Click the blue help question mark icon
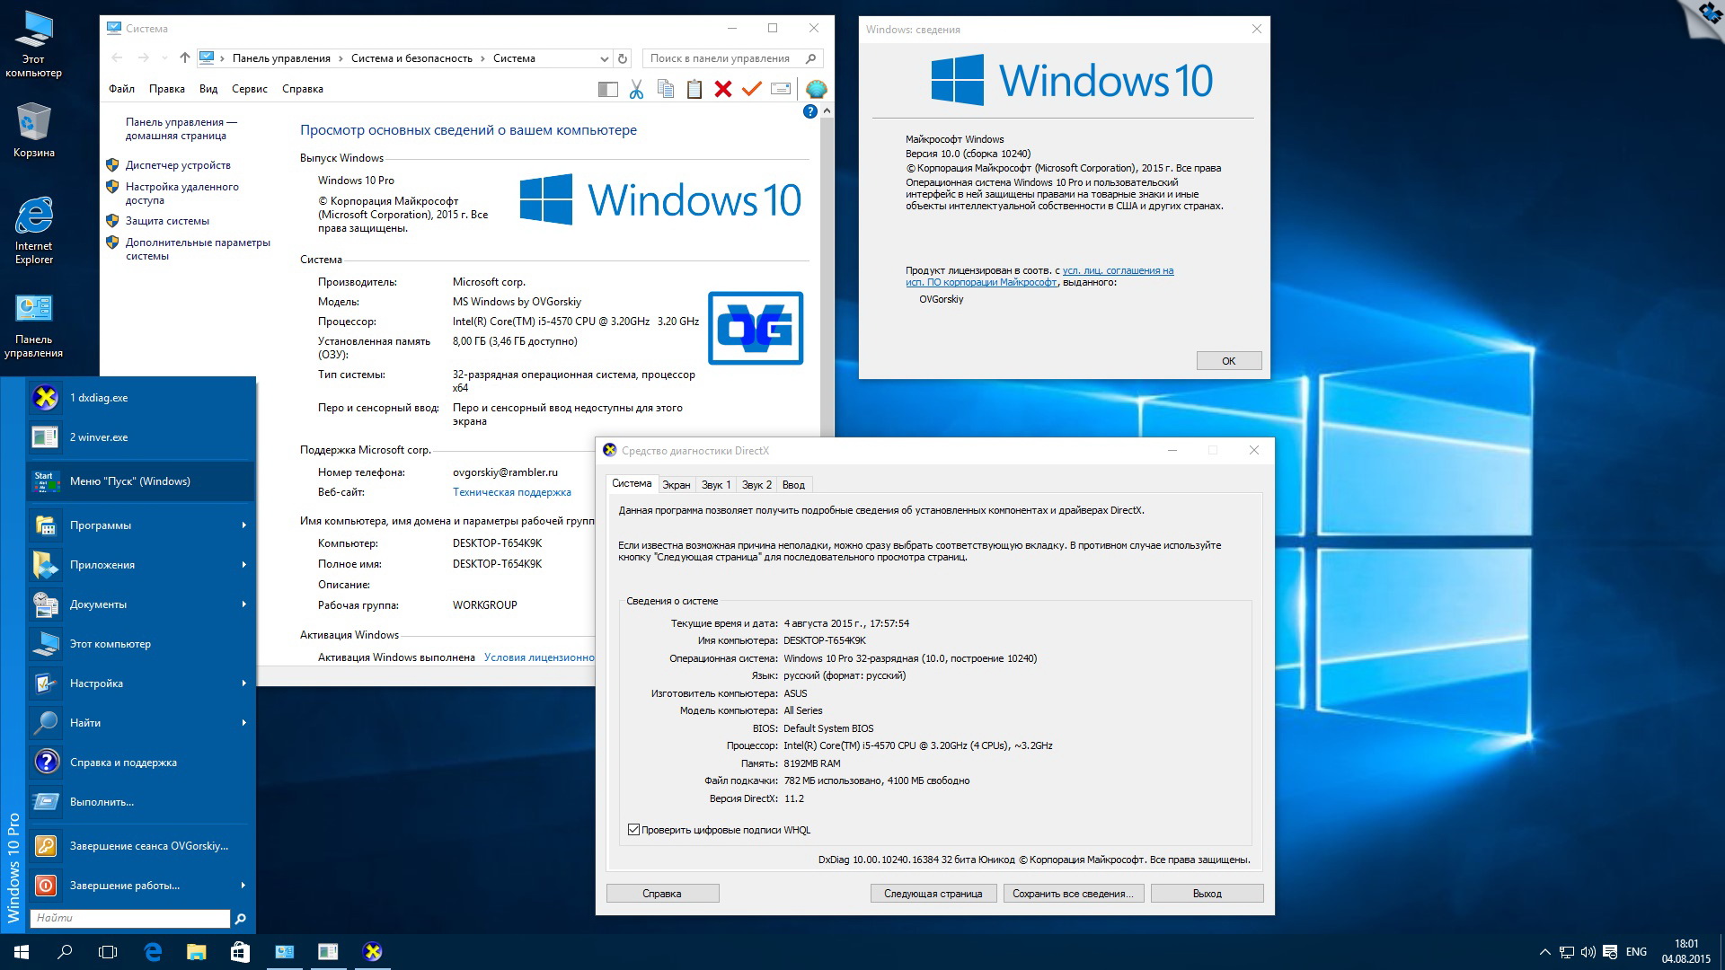 point(809,111)
